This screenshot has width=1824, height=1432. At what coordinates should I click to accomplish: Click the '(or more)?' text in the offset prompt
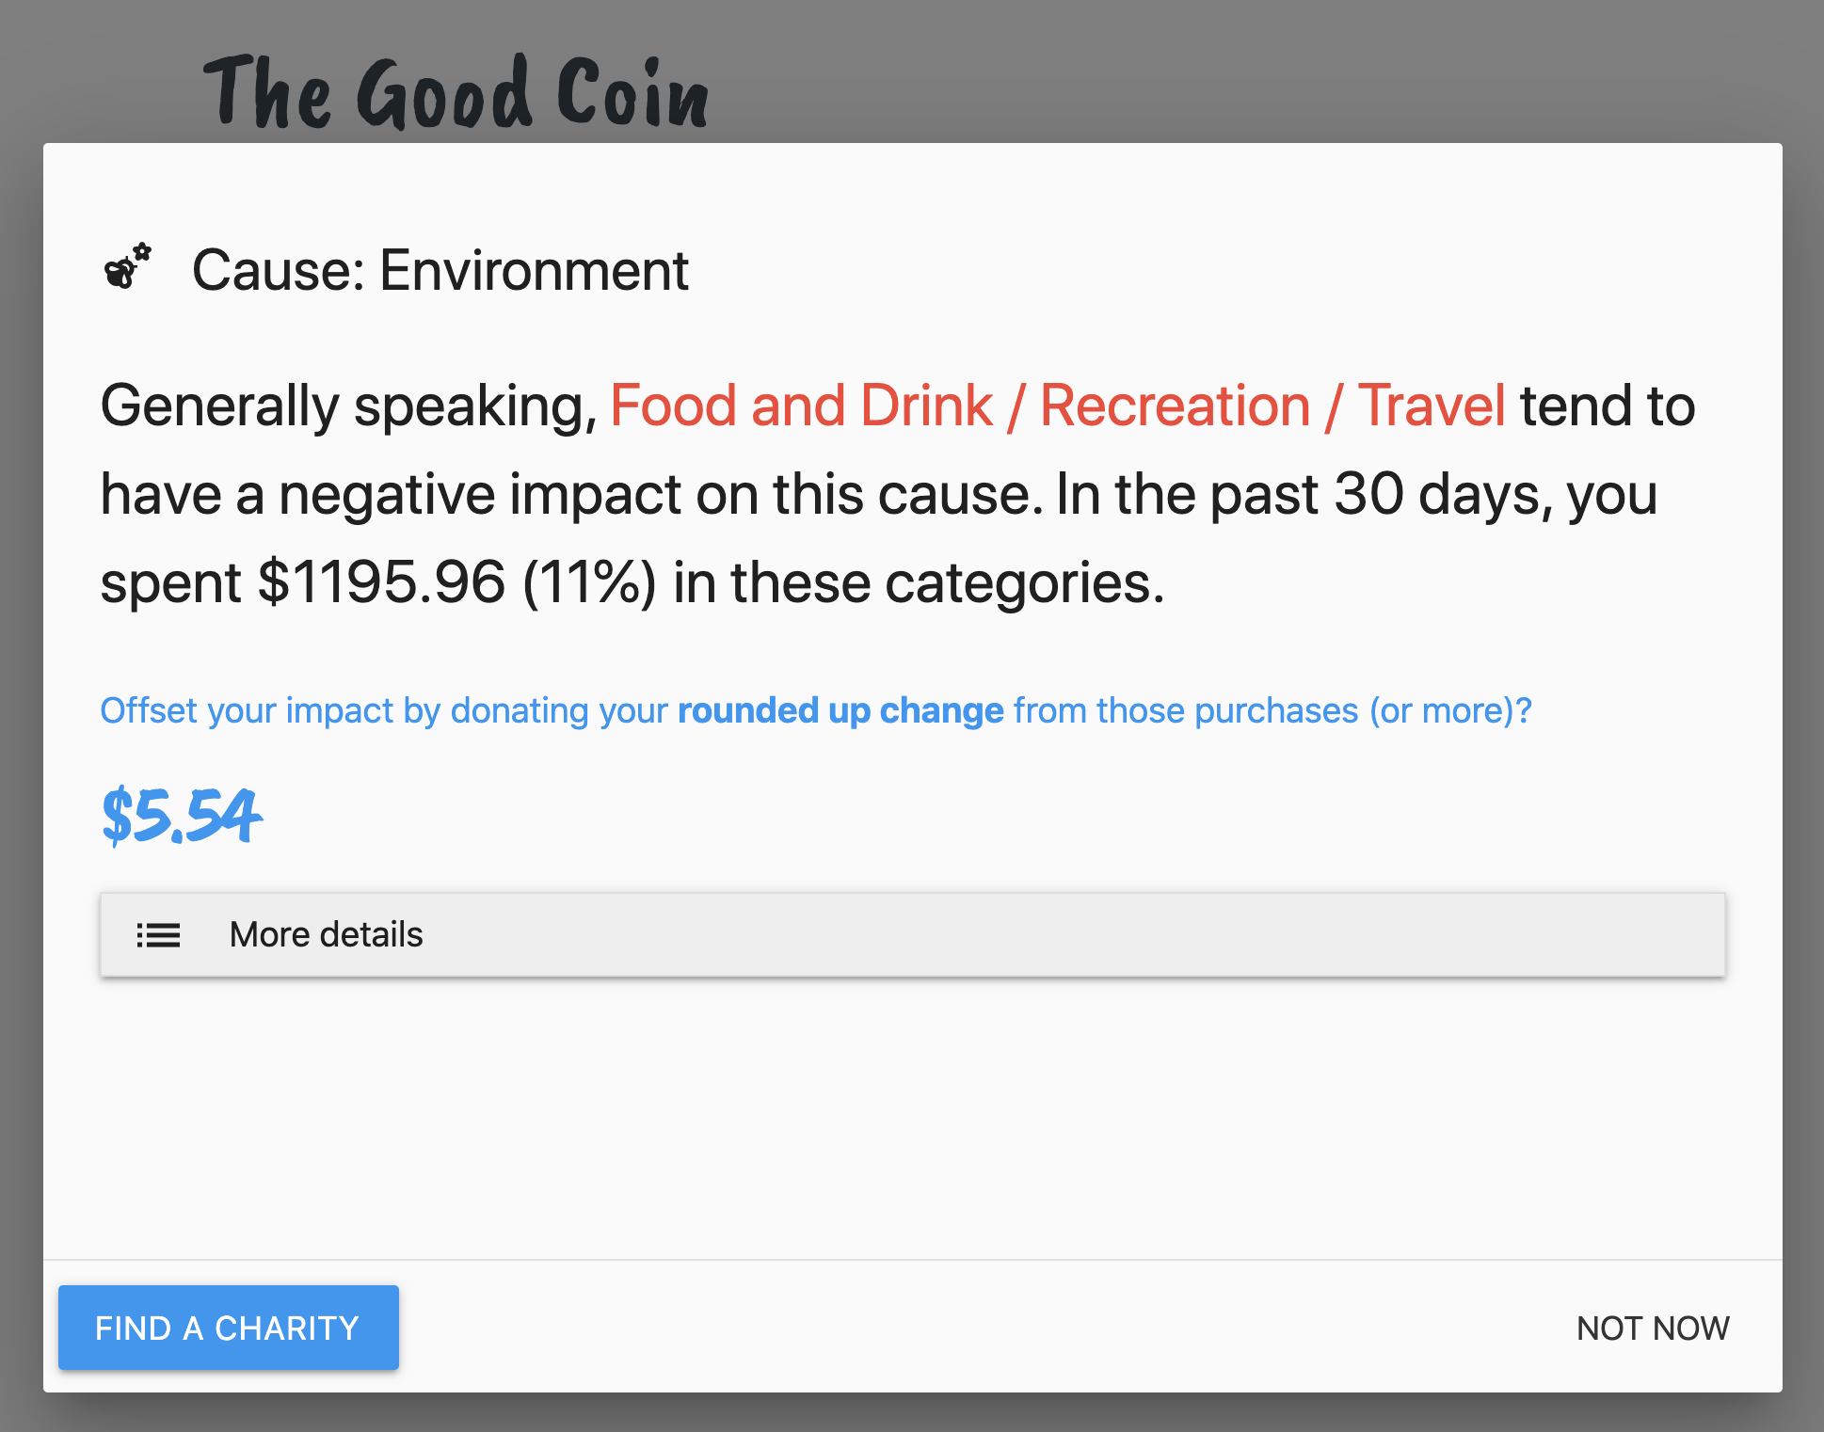coord(1450,710)
